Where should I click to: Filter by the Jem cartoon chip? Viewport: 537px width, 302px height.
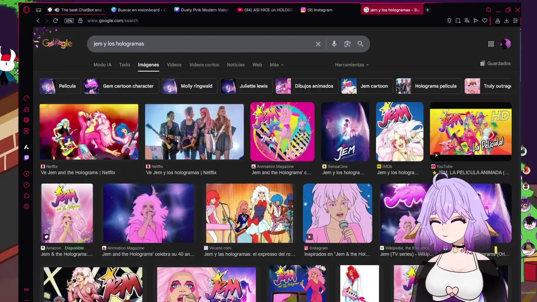tap(366, 86)
